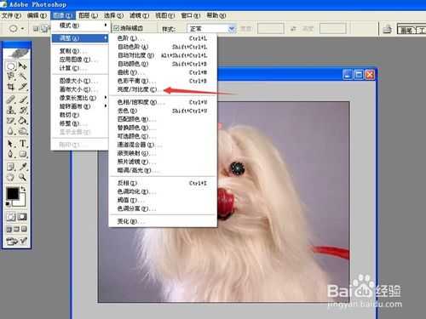The width and height of the screenshot is (426, 319).
Task: Select the Brush tool
Action: tap(23, 100)
